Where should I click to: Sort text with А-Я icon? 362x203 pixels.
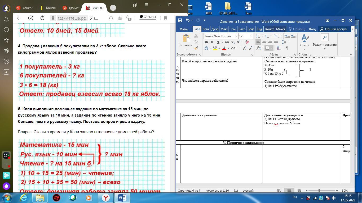coord(279,48)
